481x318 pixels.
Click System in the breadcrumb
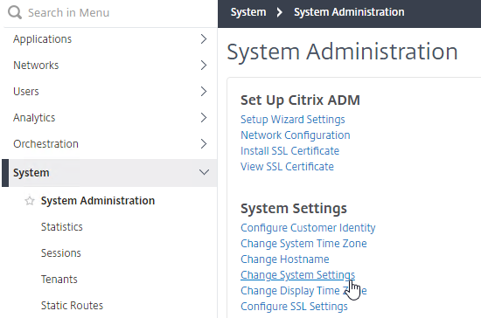(248, 12)
